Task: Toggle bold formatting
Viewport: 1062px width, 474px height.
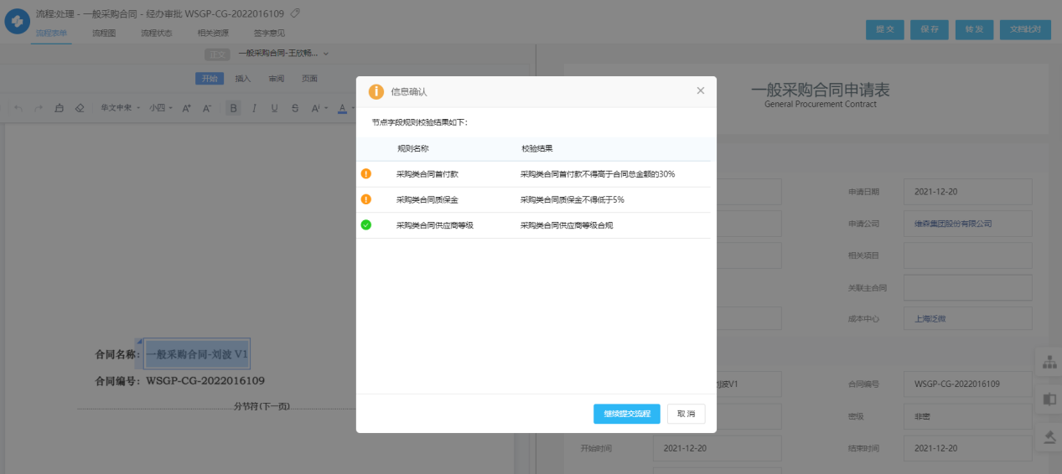Action: [x=234, y=108]
